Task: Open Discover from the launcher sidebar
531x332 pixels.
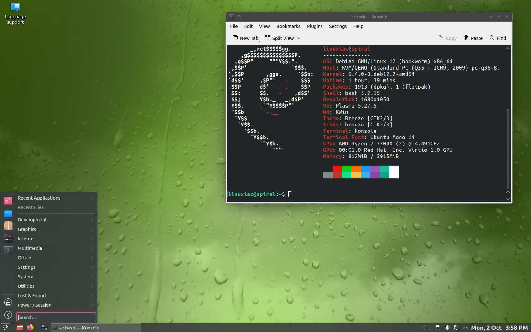Action: pos(8,213)
